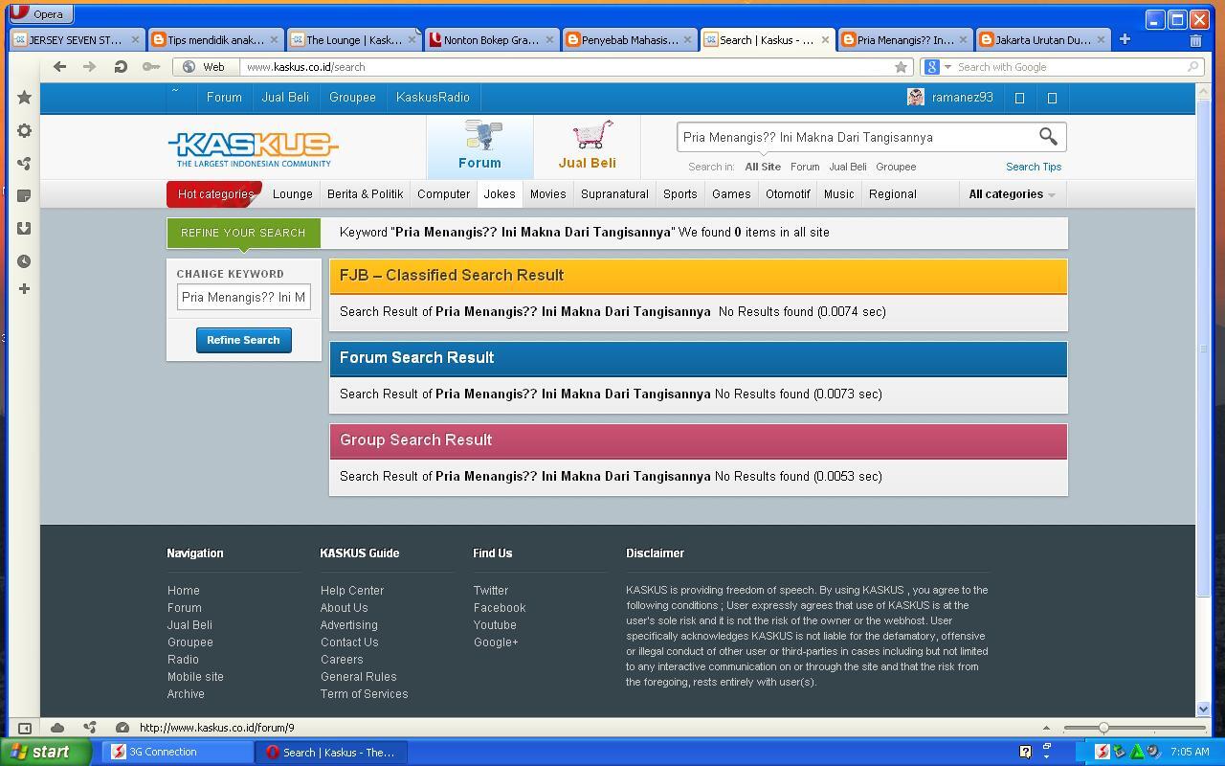Switch to 'The Lounge | Kask...' tab
The width and height of the screenshot is (1225, 766).
point(354,40)
